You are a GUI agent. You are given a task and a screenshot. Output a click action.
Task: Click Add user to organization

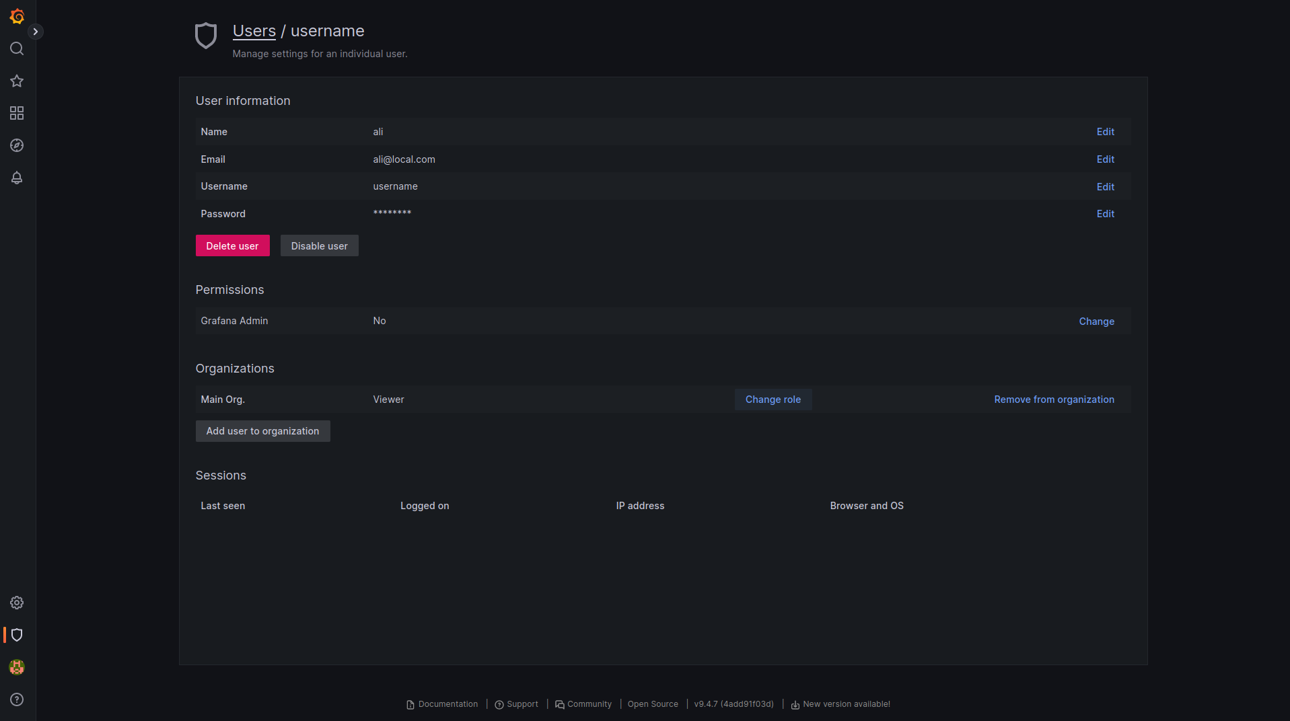coord(262,431)
